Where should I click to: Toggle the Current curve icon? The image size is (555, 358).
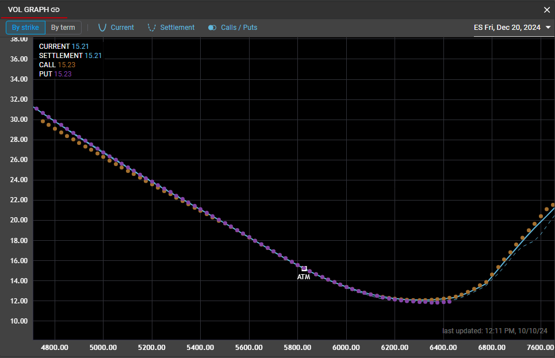pyautogui.click(x=103, y=28)
